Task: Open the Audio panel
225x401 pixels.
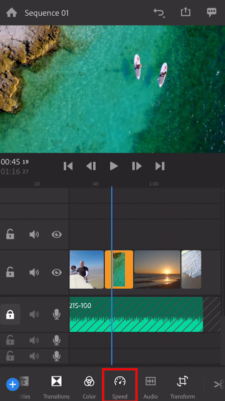Action: pos(151,386)
